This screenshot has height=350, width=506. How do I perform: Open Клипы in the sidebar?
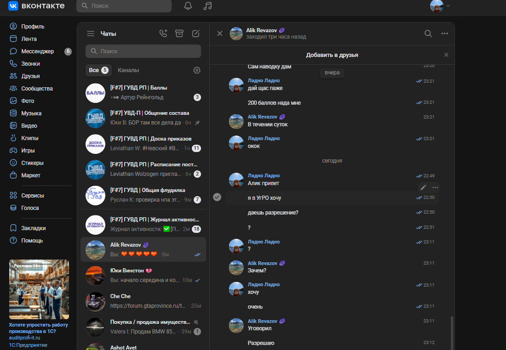(x=24, y=138)
